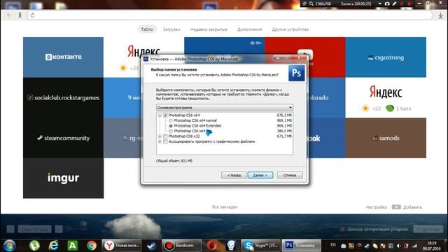Open the socialclub.rockstargames tile
Viewport: 448px width, 252px height.
click(63, 98)
